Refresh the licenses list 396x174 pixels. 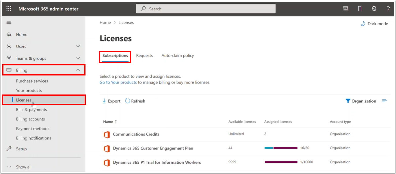coord(135,101)
